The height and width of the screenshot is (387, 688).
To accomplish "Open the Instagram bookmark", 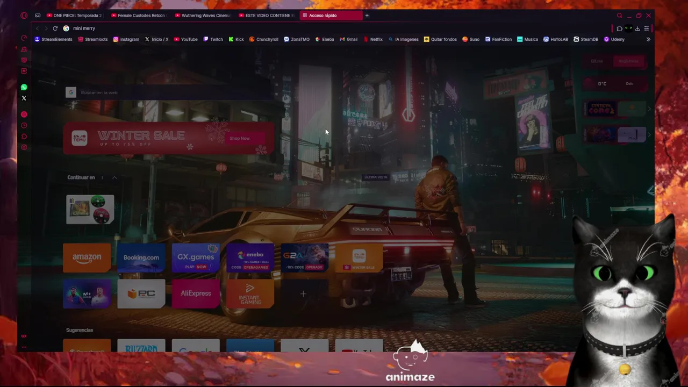I will (x=126, y=39).
